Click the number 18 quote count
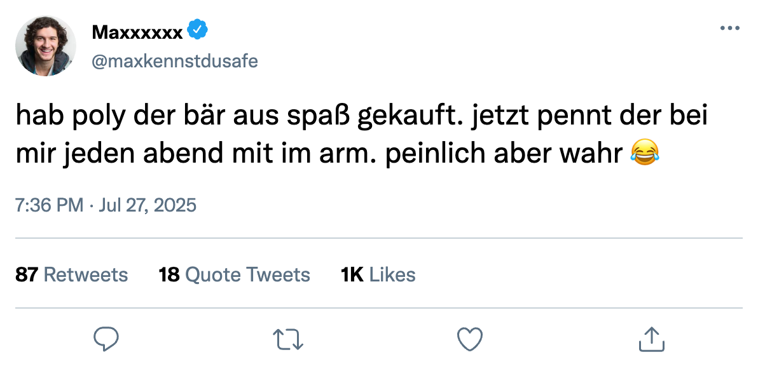758x385 pixels. [169, 274]
